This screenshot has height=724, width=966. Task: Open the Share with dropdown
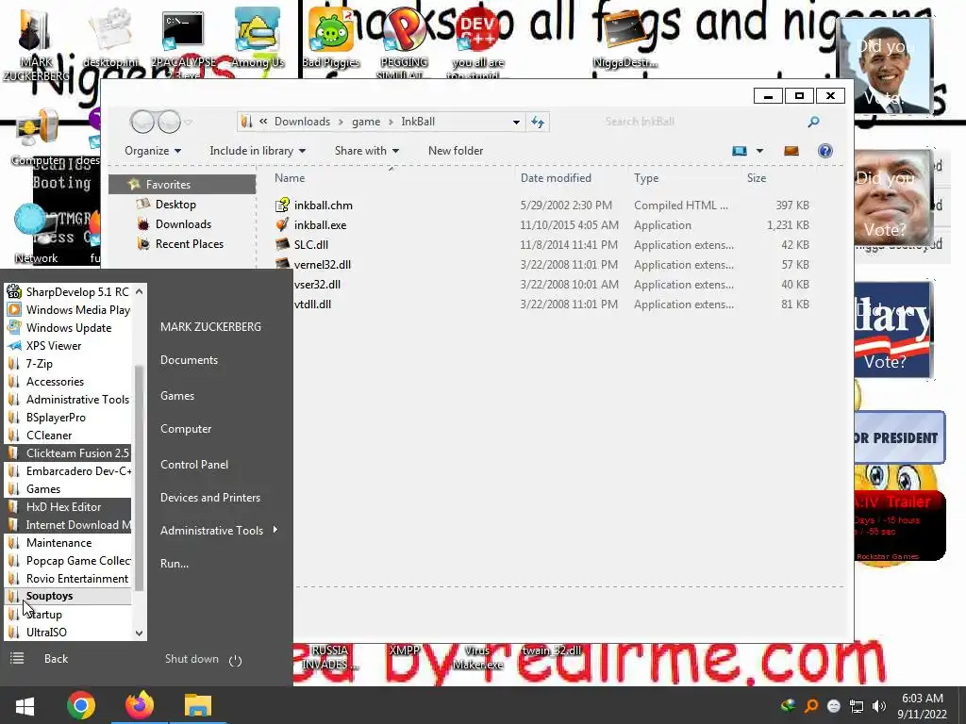pyautogui.click(x=367, y=151)
